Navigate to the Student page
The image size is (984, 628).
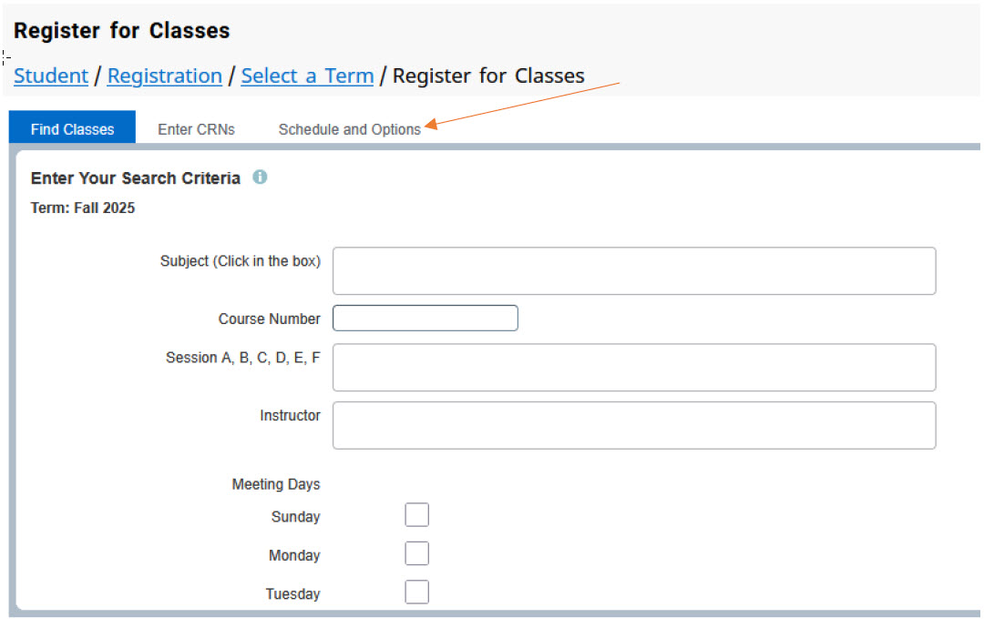(50, 76)
